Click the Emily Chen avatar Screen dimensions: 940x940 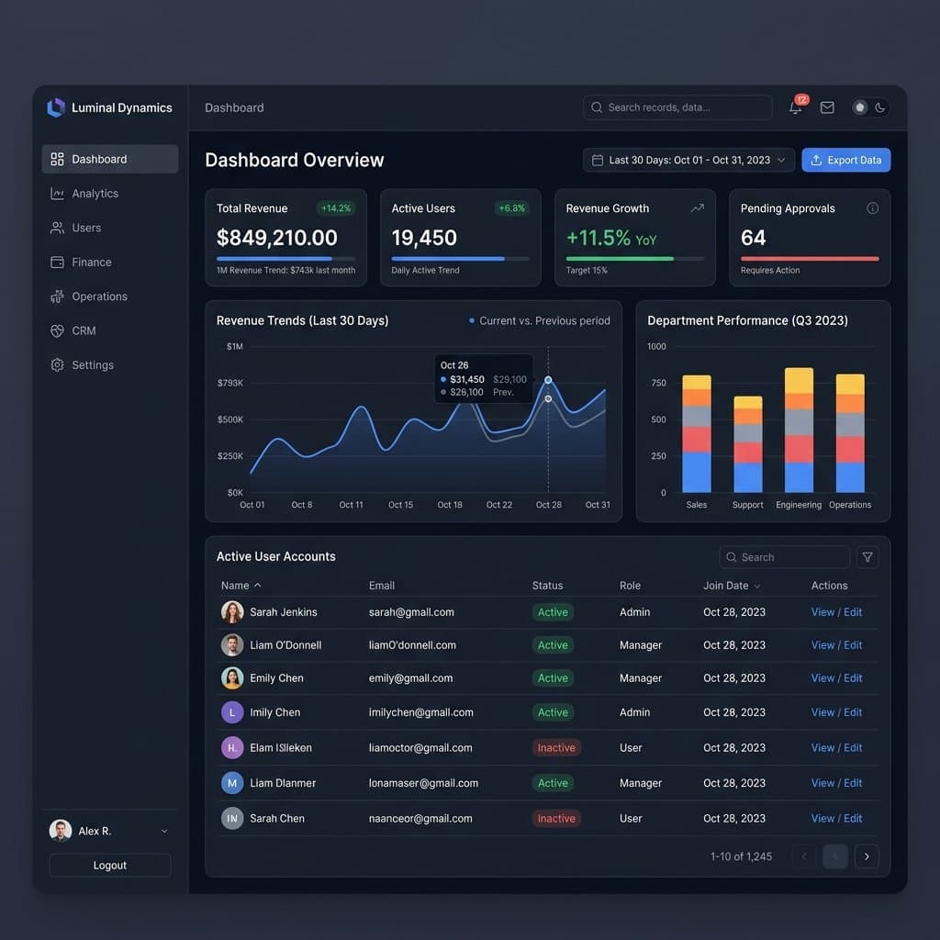tap(232, 678)
